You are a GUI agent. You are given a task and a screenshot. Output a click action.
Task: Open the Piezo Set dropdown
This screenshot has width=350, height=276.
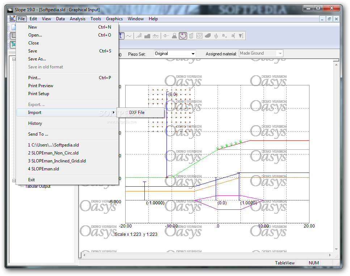click(193, 54)
